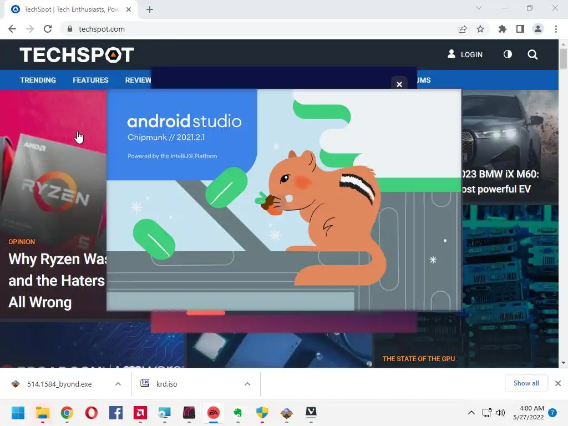This screenshot has width=568, height=426.
Task: Open Chrome three-dot menu
Action: point(556,29)
